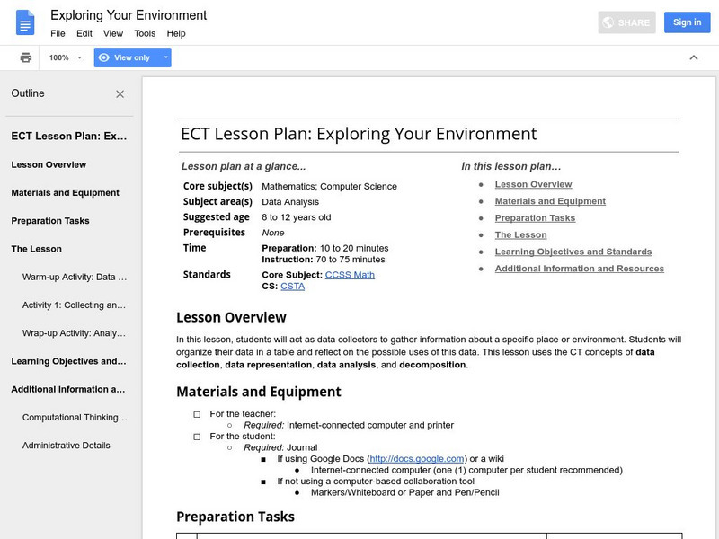Click the Learning Objectives and Standards link
This screenshot has width=719, height=539.
point(573,252)
